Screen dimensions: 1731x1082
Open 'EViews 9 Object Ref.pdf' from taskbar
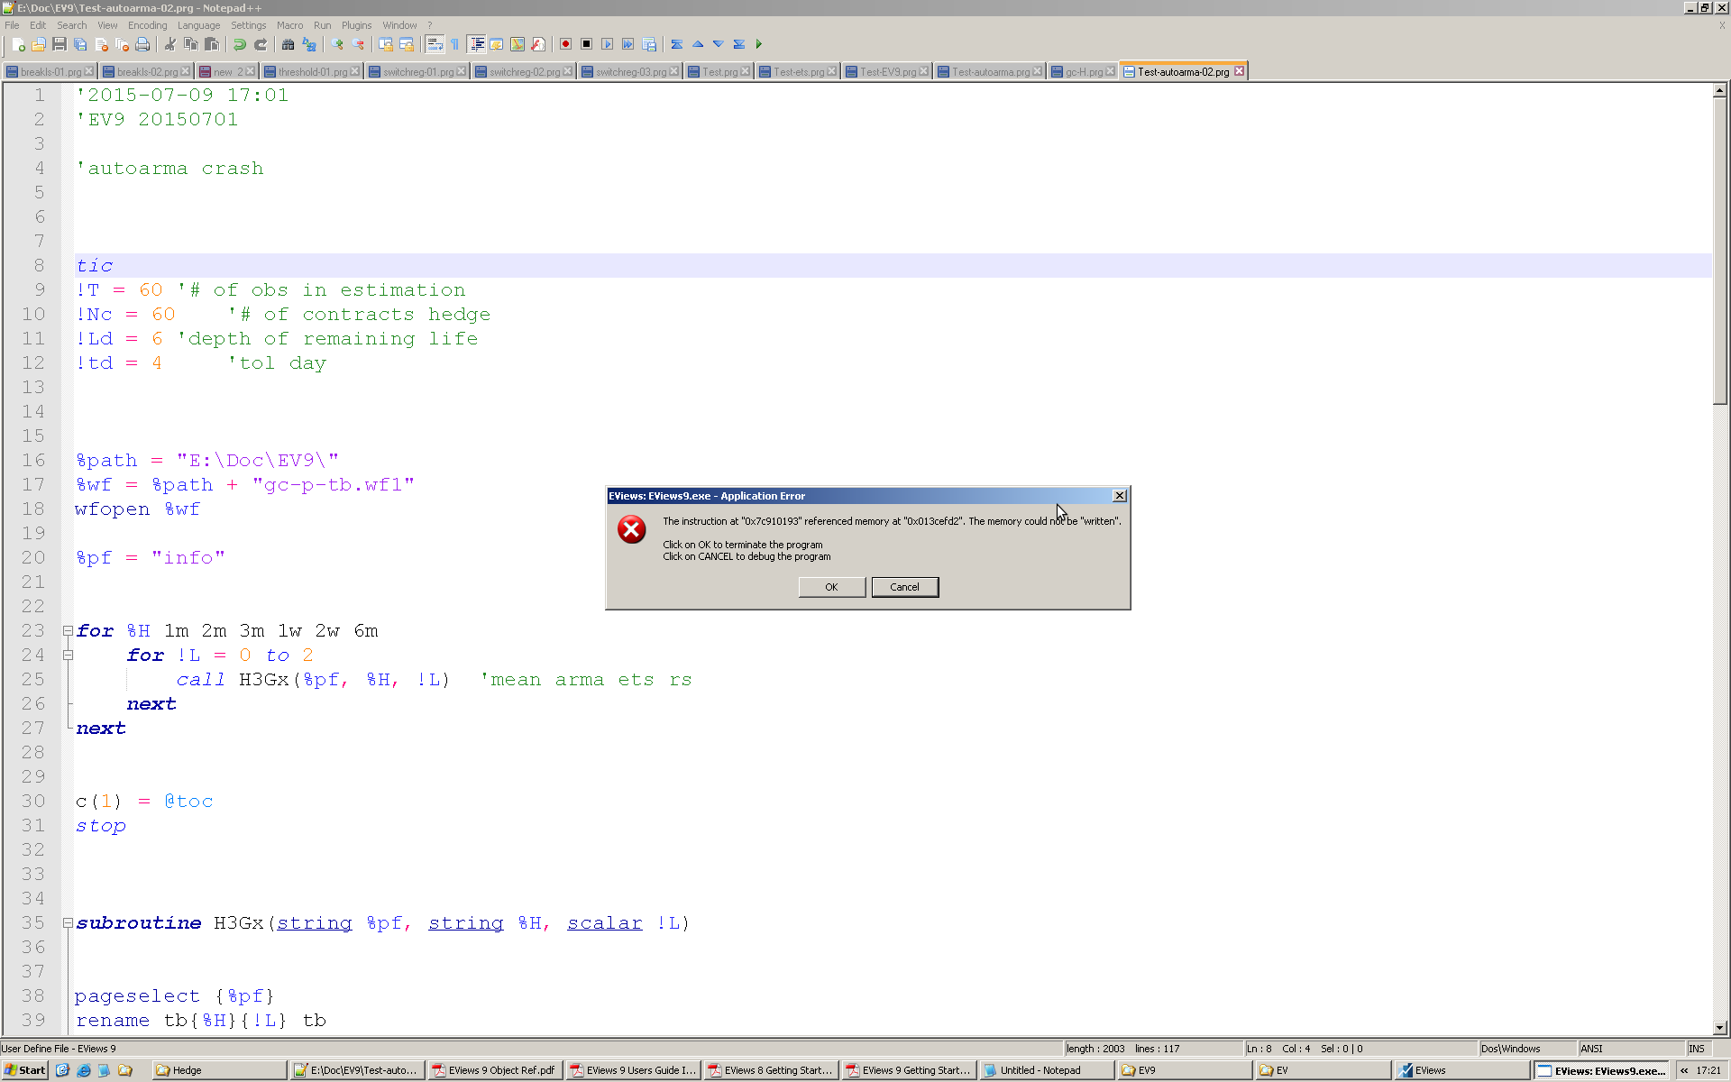tap(493, 1070)
